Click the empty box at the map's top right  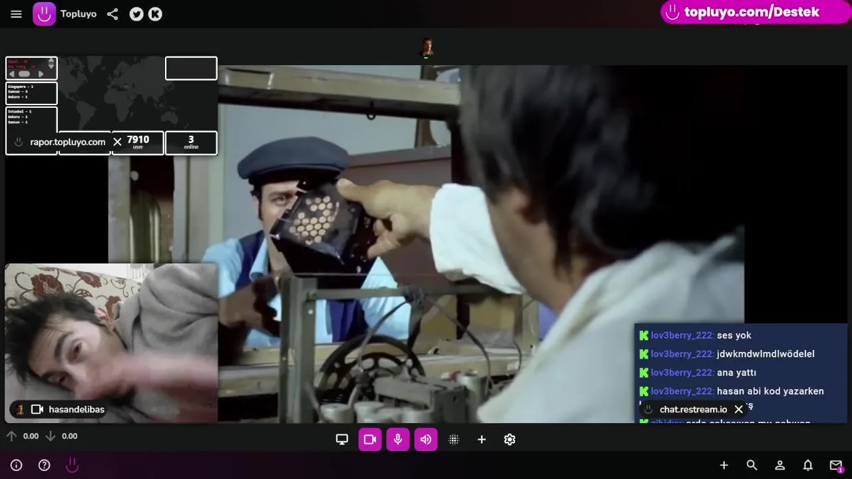coord(191,68)
